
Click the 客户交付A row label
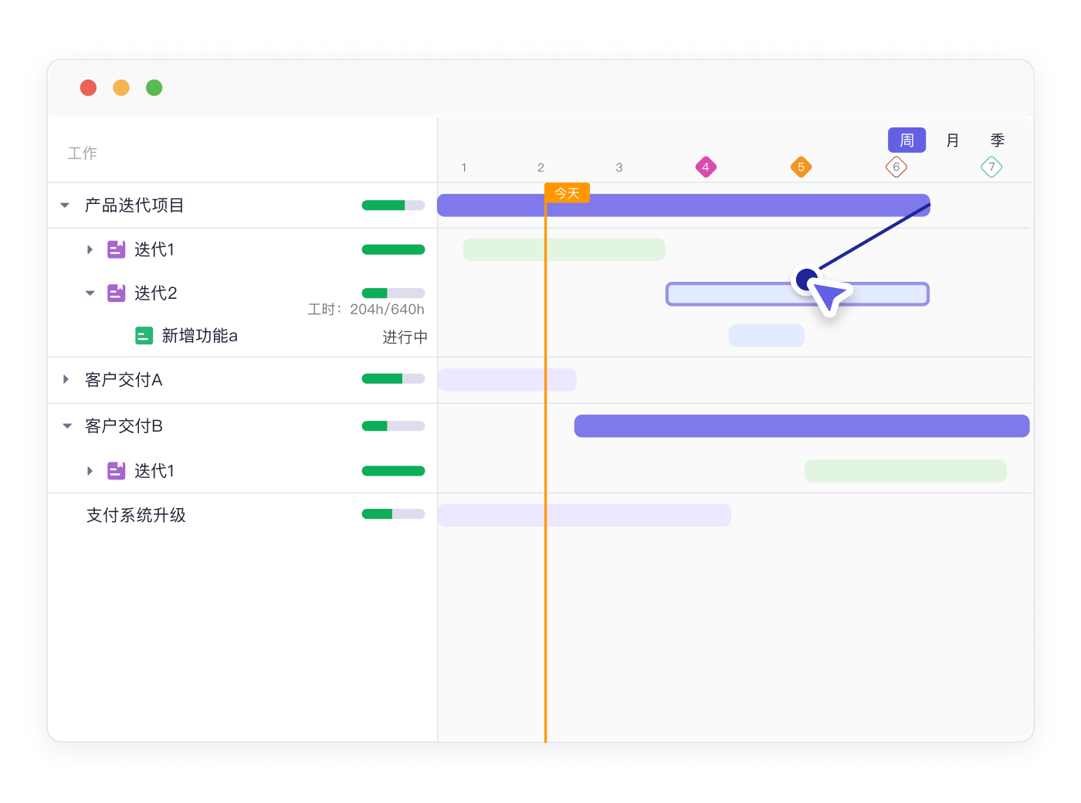click(x=124, y=380)
